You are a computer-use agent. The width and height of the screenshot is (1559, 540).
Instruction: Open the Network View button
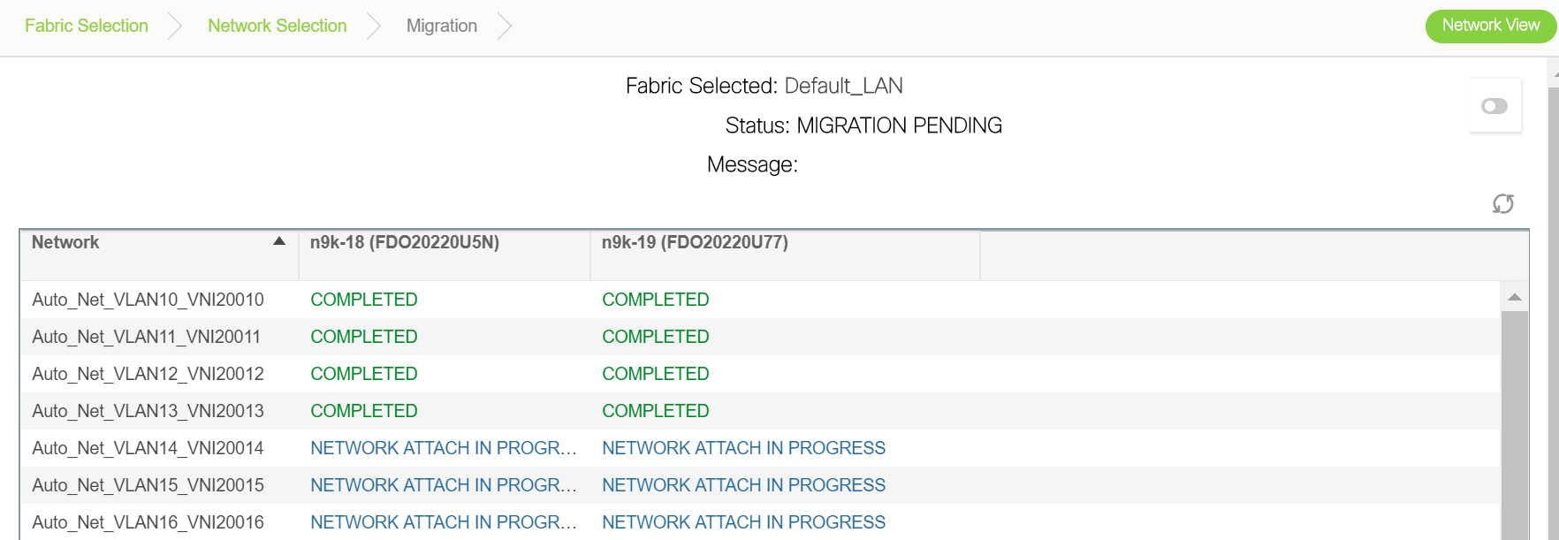point(1491,26)
